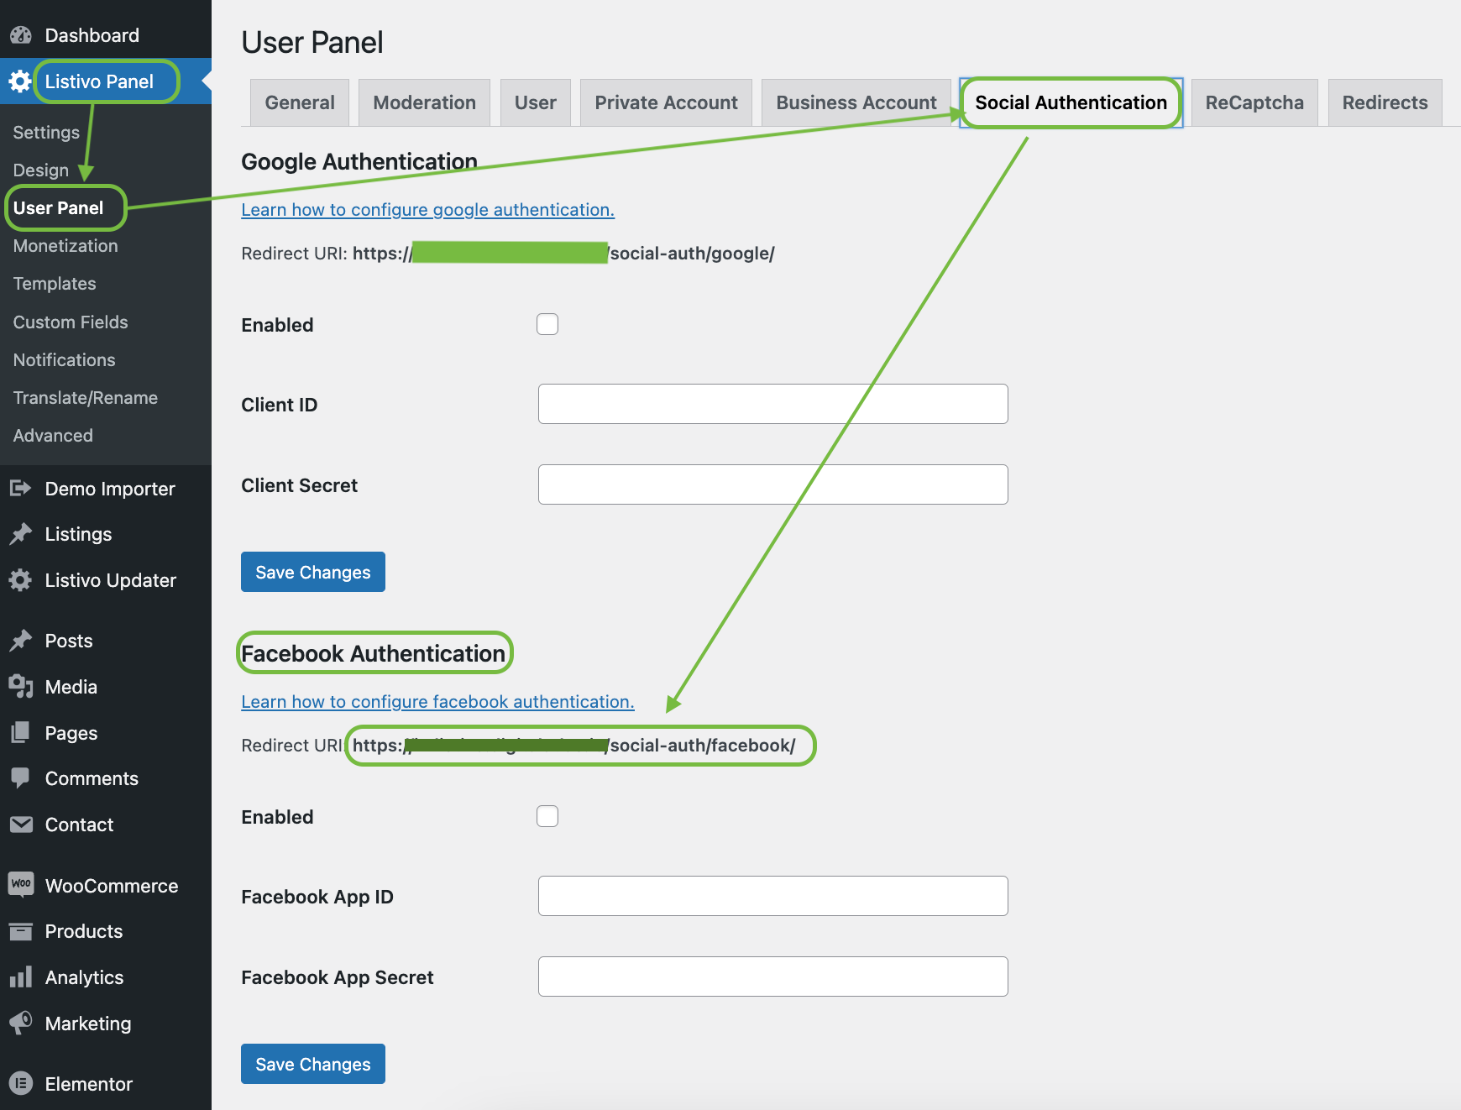Save Changes for Facebook Authentication
This screenshot has height=1110, width=1461.
pyautogui.click(x=313, y=1064)
